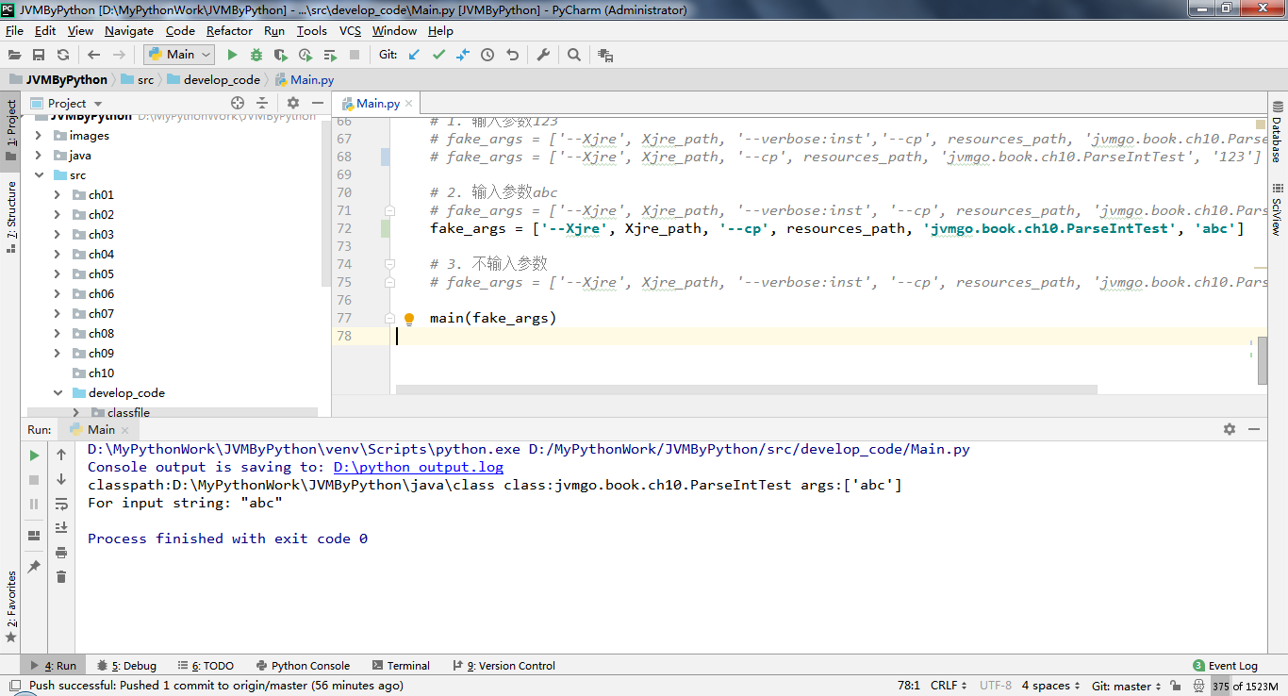Click the Profile run icon
The width and height of the screenshot is (1288, 696).
coord(305,55)
